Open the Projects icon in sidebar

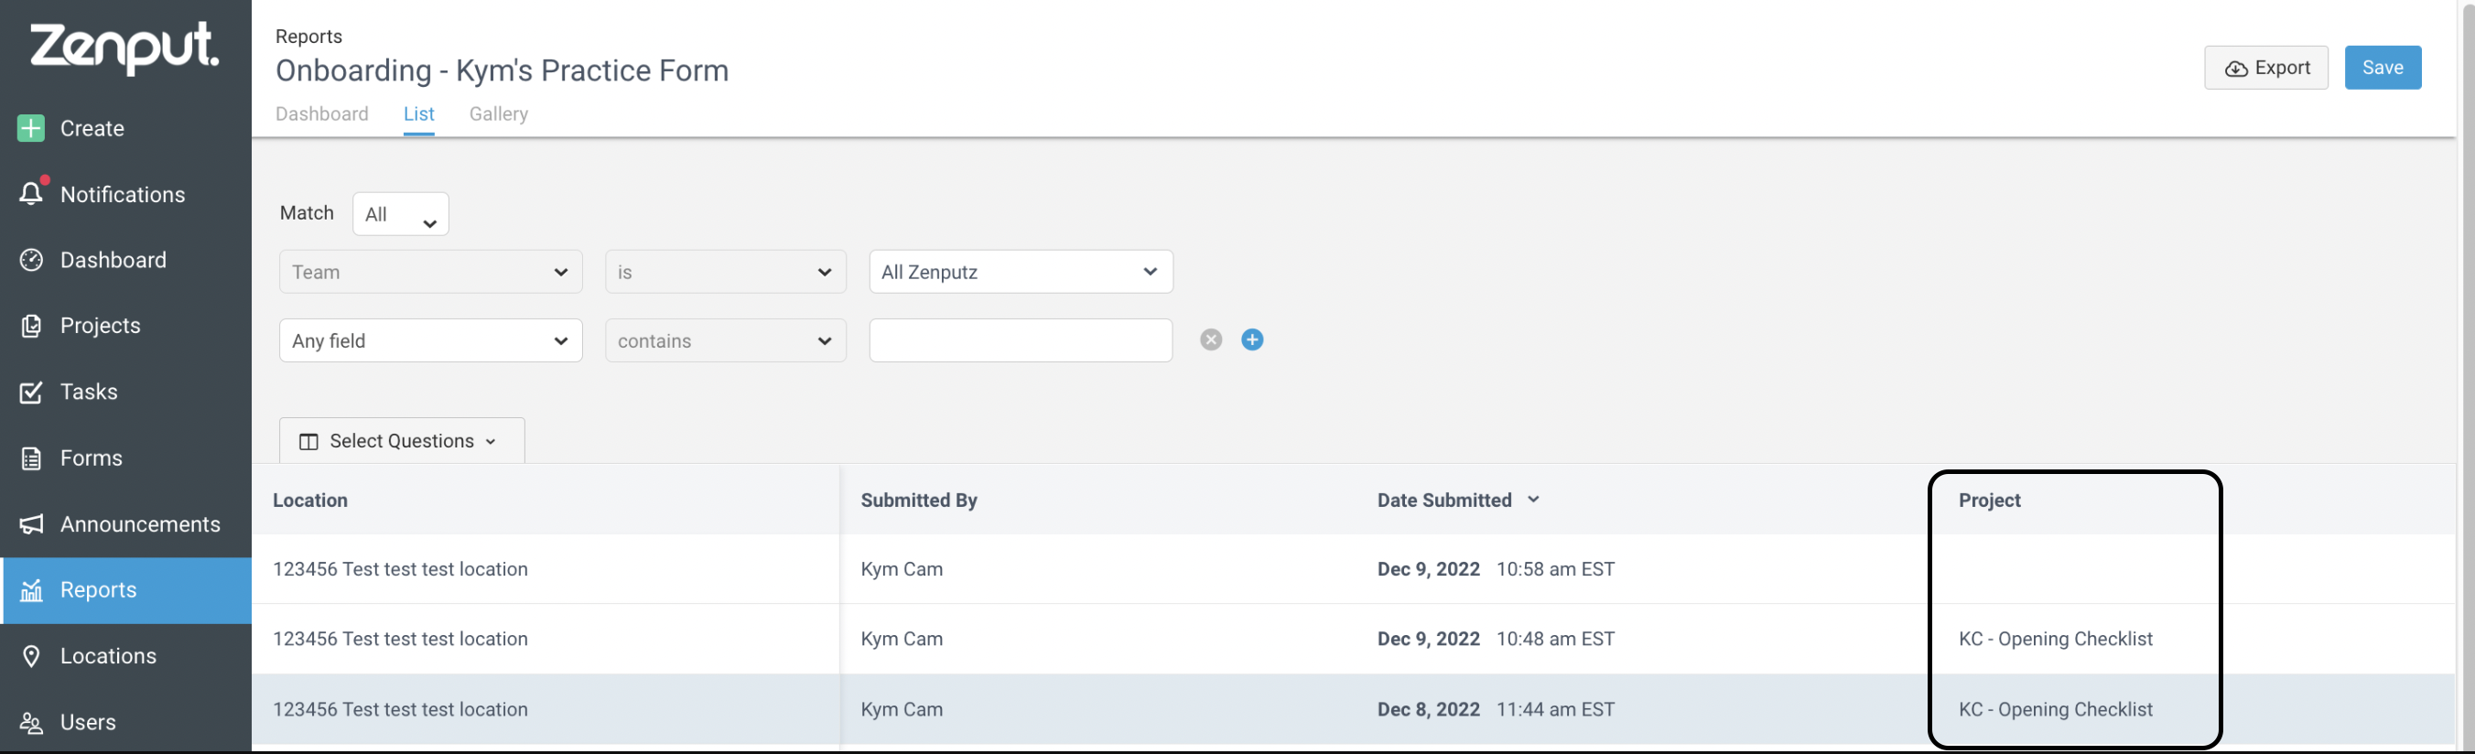(32, 326)
